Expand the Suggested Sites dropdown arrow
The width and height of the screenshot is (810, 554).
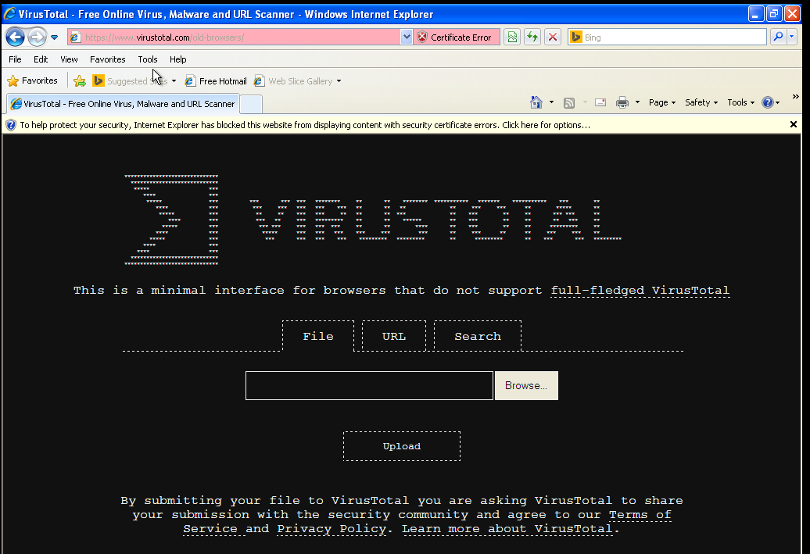click(x=174, y=81)
